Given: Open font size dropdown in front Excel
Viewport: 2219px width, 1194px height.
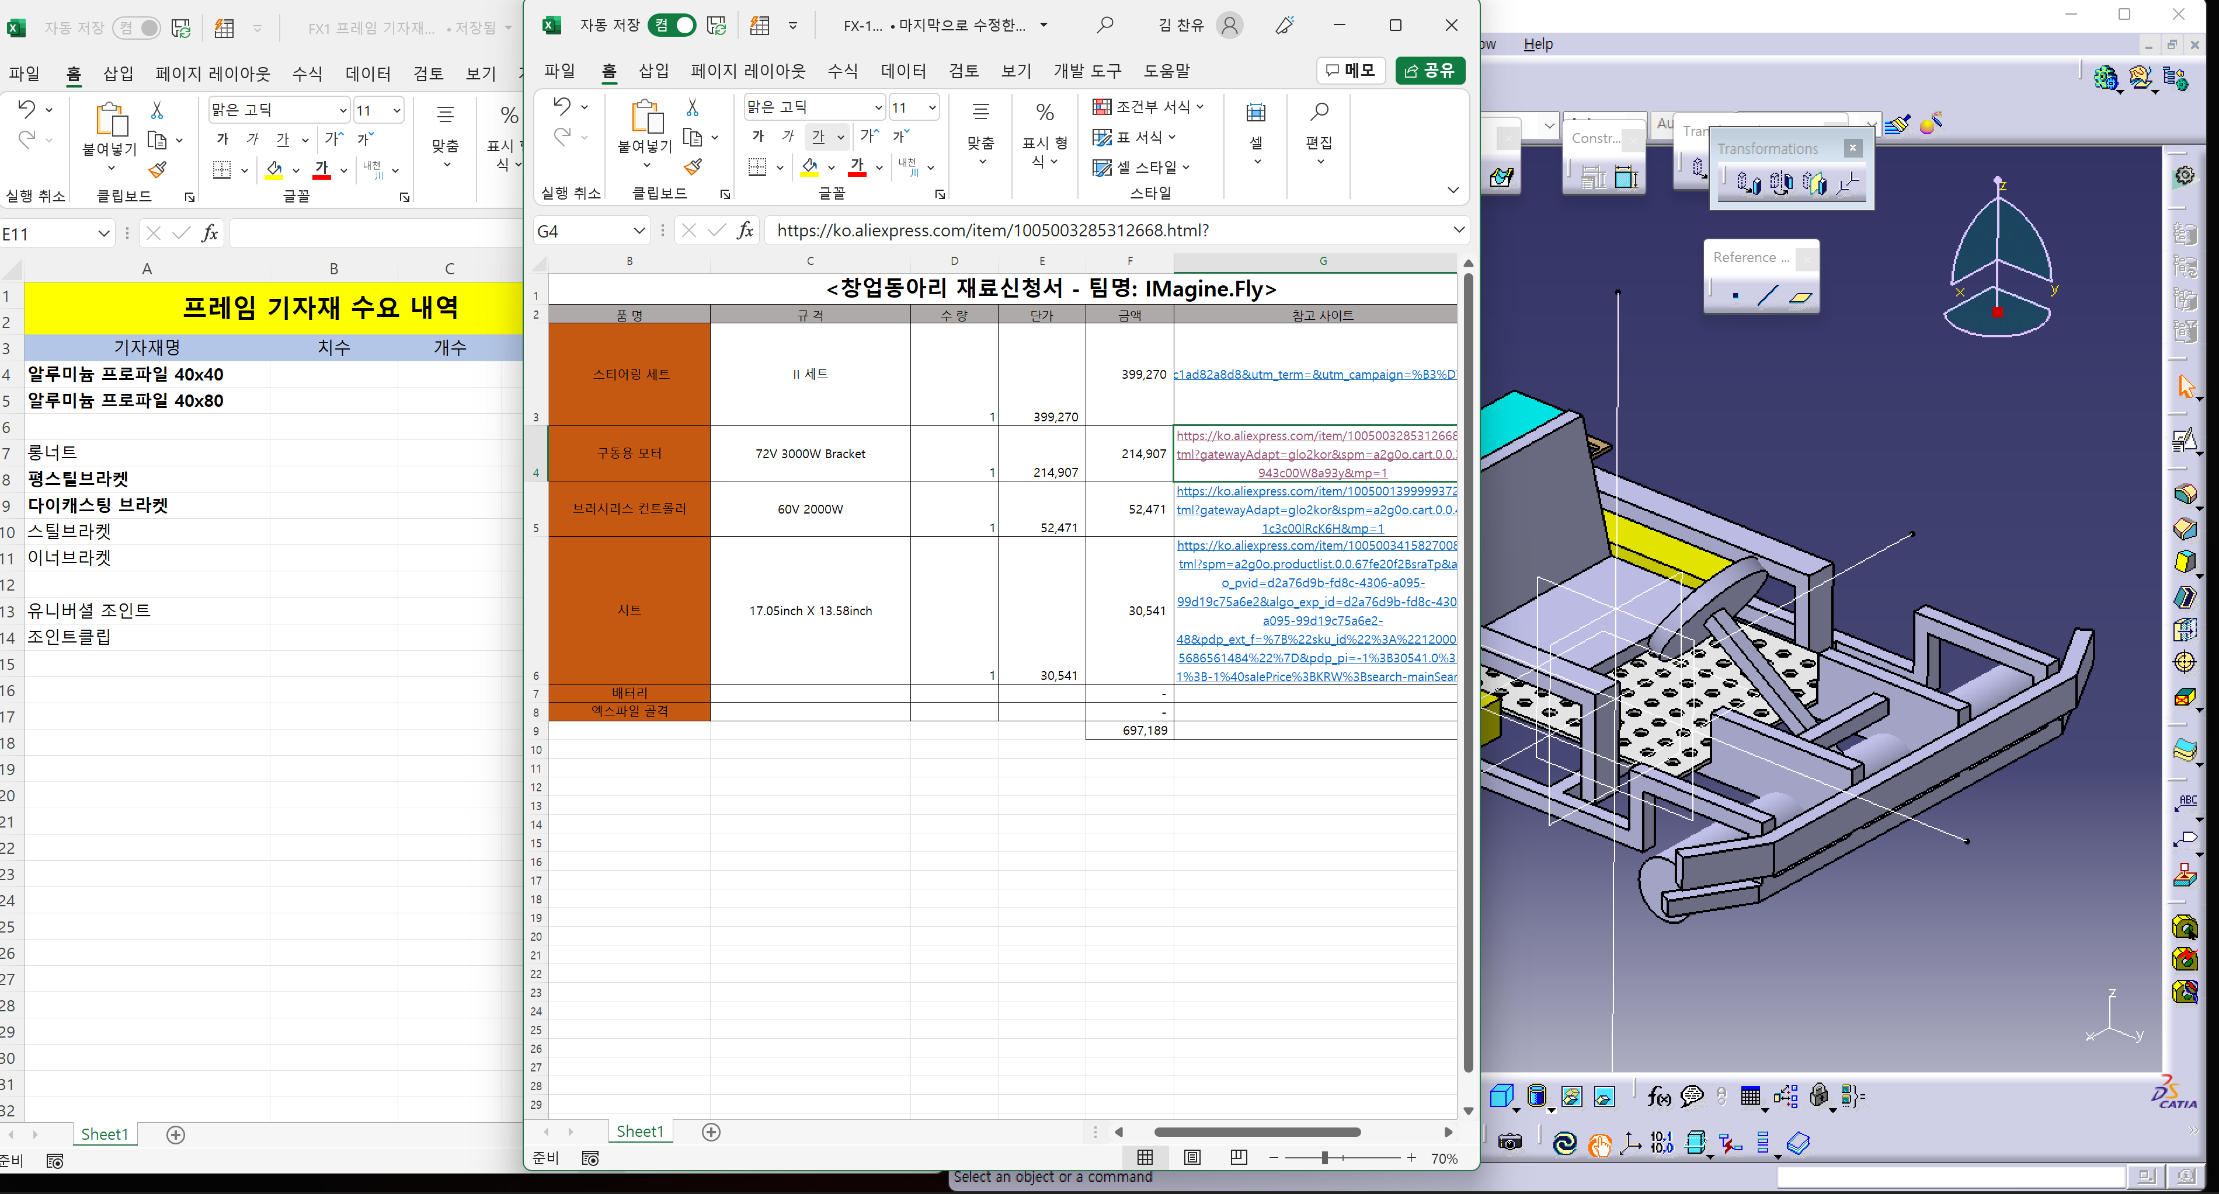Looking at the screenshot, I should coord(932,107).
